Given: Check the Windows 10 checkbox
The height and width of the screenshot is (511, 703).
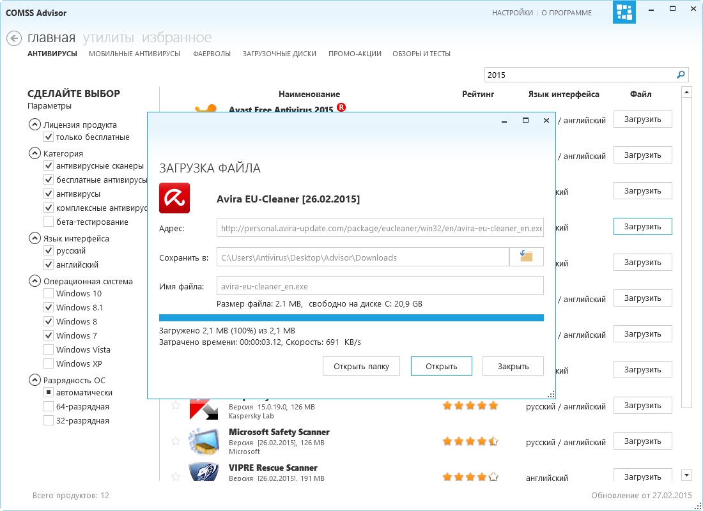Looking at the screenshot, I should 49,294.
